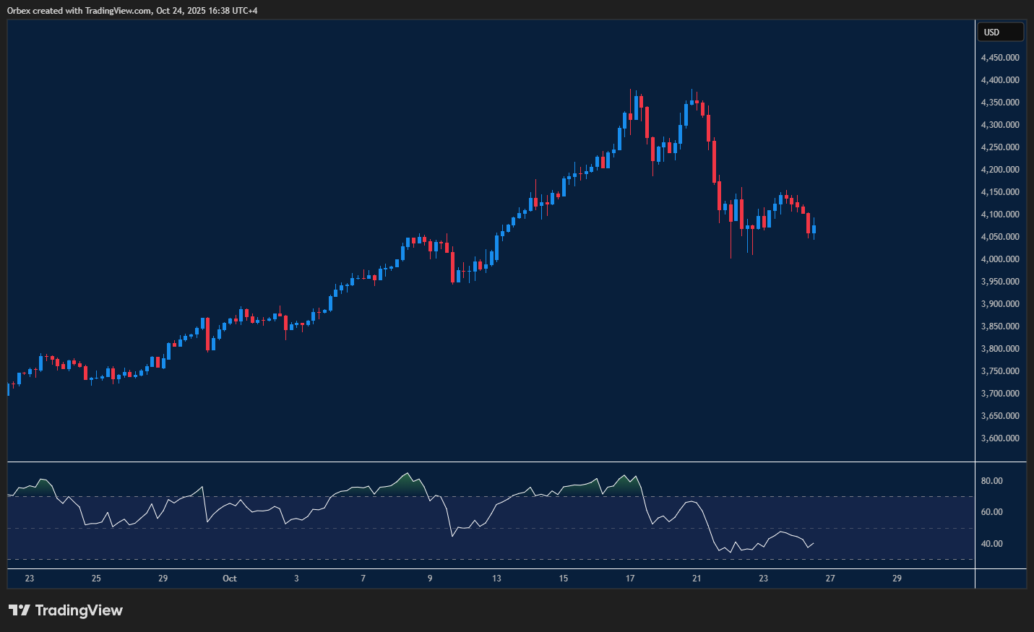This screenshot has width=1034, height=632.
Task: Click the 40.00 RSI scale label
Action: click(991, 544)
